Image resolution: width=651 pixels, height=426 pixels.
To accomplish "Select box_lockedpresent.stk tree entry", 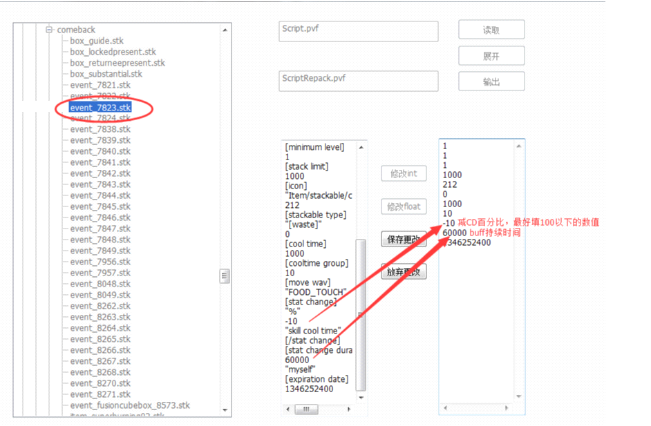I will point(113,52).
